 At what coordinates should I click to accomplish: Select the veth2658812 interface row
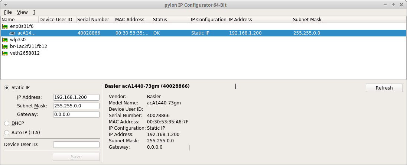pyautogui.click(x=203, y=53)
